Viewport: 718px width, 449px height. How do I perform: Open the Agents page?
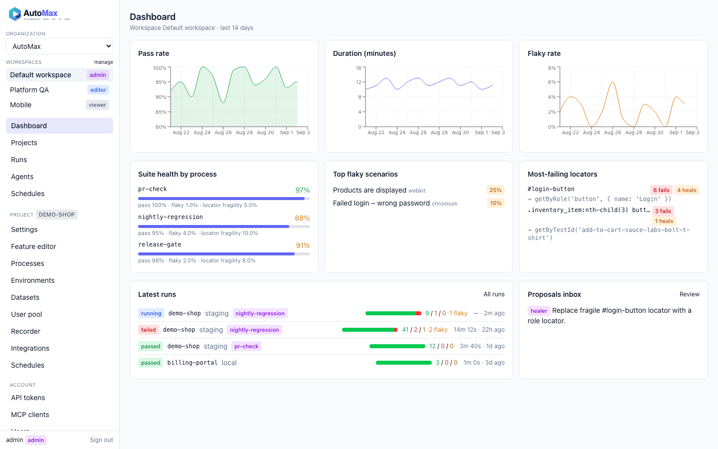[59, 177]
